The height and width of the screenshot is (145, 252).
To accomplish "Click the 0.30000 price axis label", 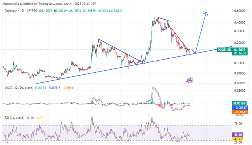I will (240, 31).
